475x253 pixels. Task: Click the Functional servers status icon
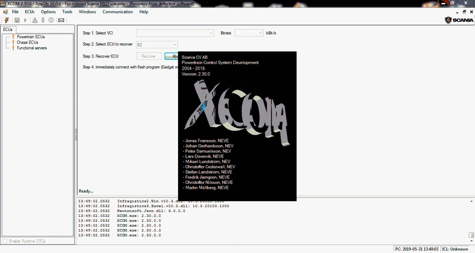tap(13, 48)
